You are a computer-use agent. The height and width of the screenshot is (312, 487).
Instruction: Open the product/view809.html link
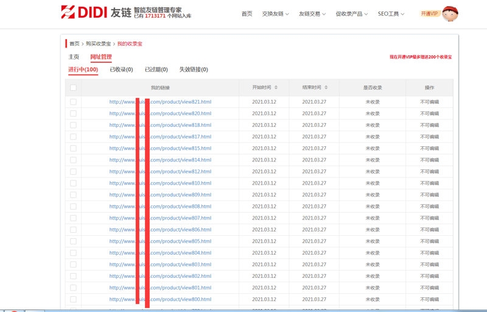(x=160, y=195)
